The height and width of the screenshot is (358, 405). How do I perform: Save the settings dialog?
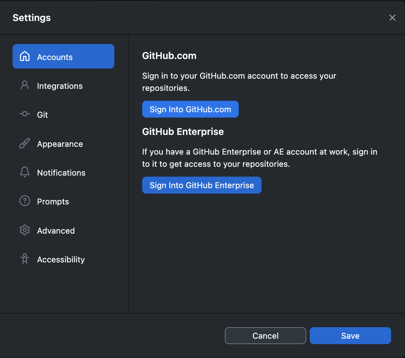pyautogui.click(x=350, y=336)
